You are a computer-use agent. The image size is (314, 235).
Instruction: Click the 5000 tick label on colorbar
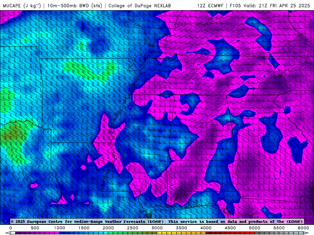[x=254, y=228]
